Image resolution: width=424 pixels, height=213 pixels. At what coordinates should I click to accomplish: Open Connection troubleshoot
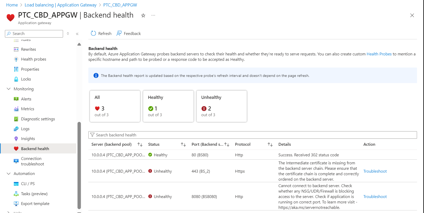[33, 161]
